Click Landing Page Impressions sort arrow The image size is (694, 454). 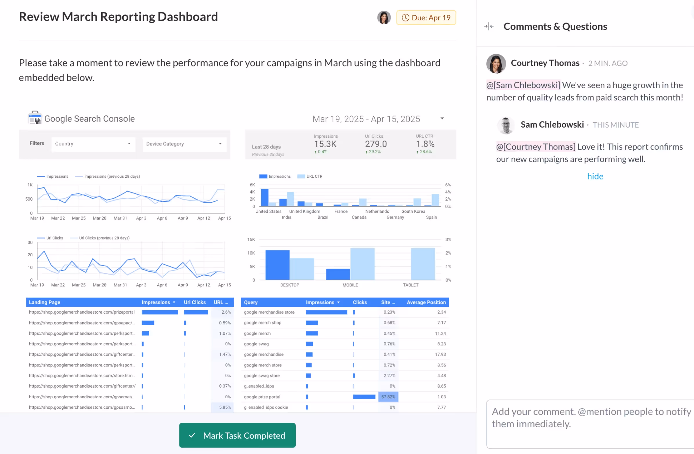coord(174,302)
